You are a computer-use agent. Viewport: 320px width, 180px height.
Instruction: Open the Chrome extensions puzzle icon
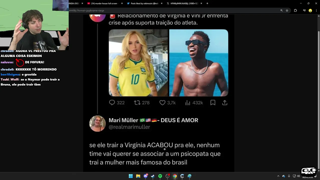point(295,10)
